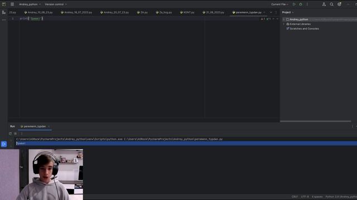Image resolution: width=357 pixels, height=200 pixels.
Task: Open Run panel options menu at right
Action: (x=352, y=126)
